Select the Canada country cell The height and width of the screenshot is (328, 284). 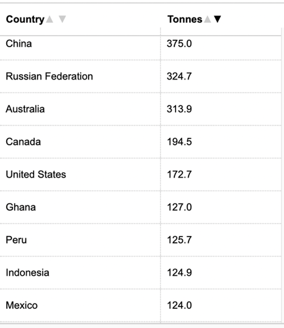pos(80,142)
